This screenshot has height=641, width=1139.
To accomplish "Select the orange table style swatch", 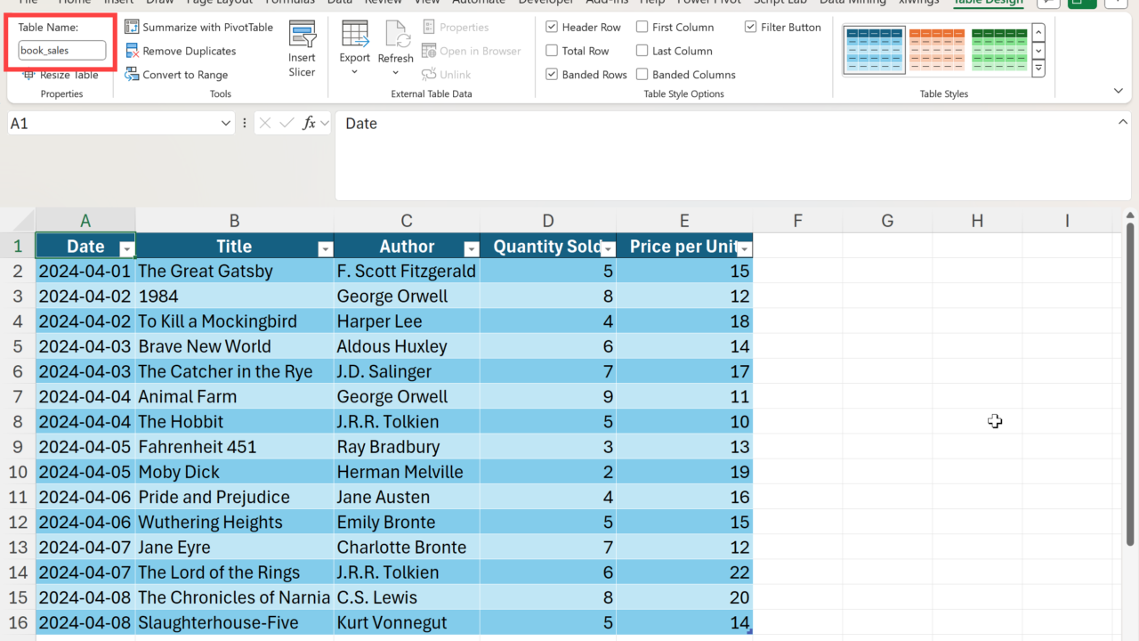I will tap(936, 50).
